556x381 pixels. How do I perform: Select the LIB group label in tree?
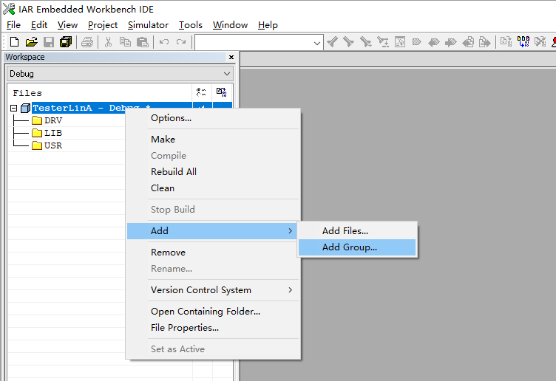pyautogui.click(x=53, y=133)
